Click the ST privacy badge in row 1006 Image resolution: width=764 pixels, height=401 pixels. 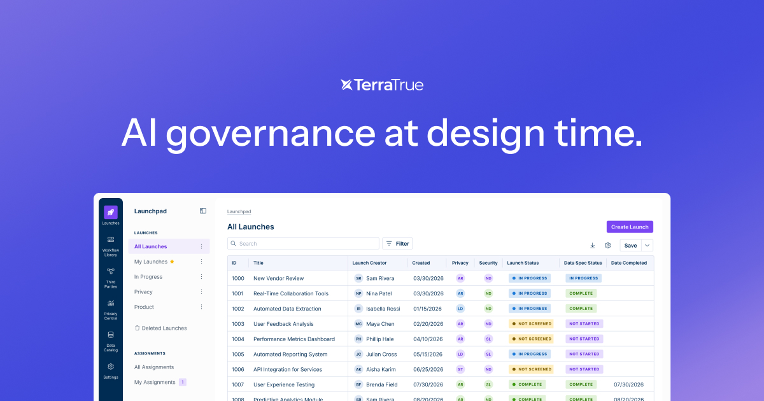tap(460, 370)
